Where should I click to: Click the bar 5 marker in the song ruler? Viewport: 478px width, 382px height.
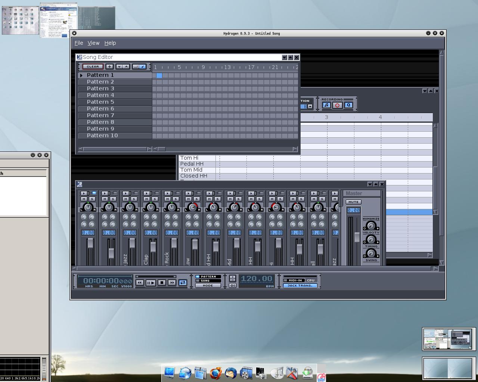[x=179, y=67]
